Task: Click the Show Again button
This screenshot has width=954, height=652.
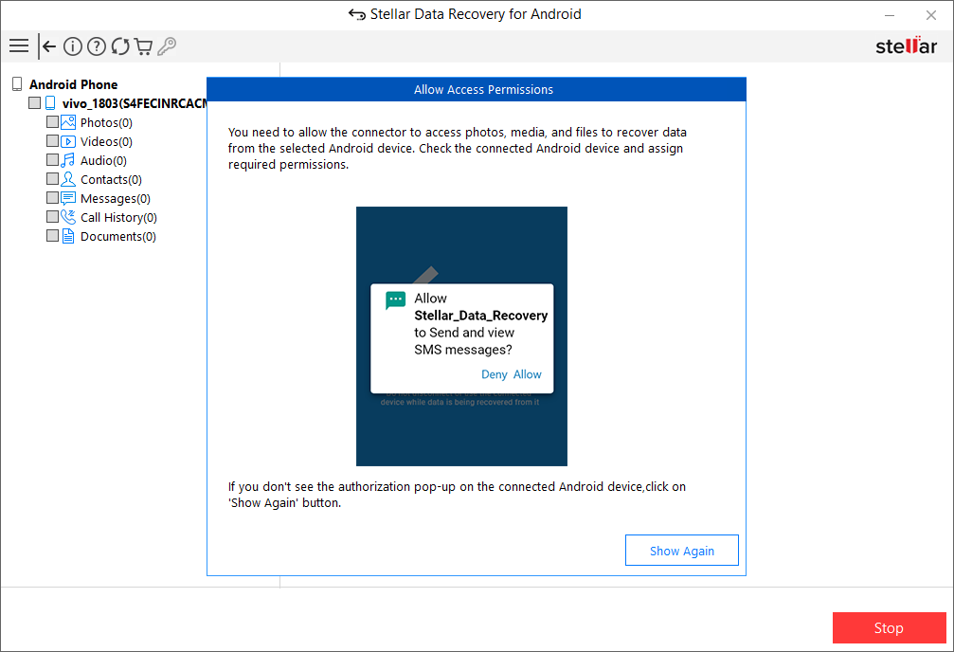Action: coord(681,551)
